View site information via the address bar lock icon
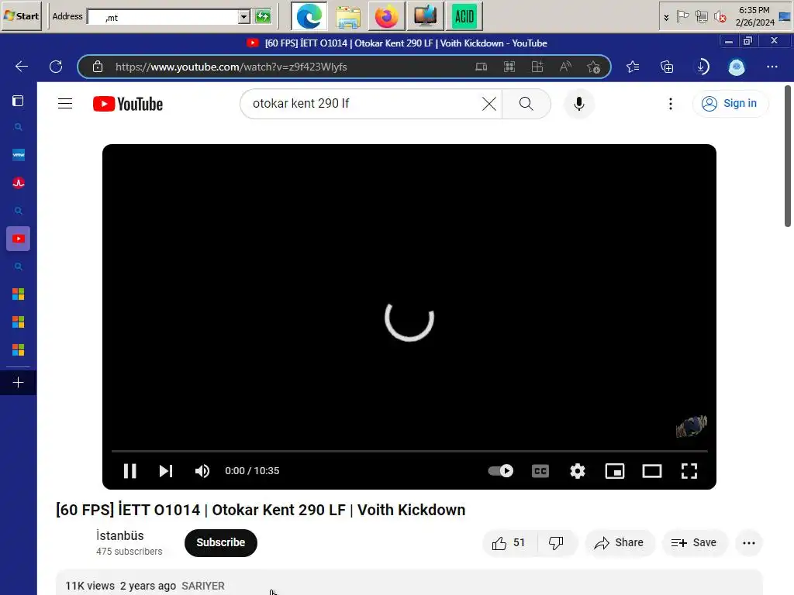The width and height of the screenshot is (794, 595). pos(98,67)
